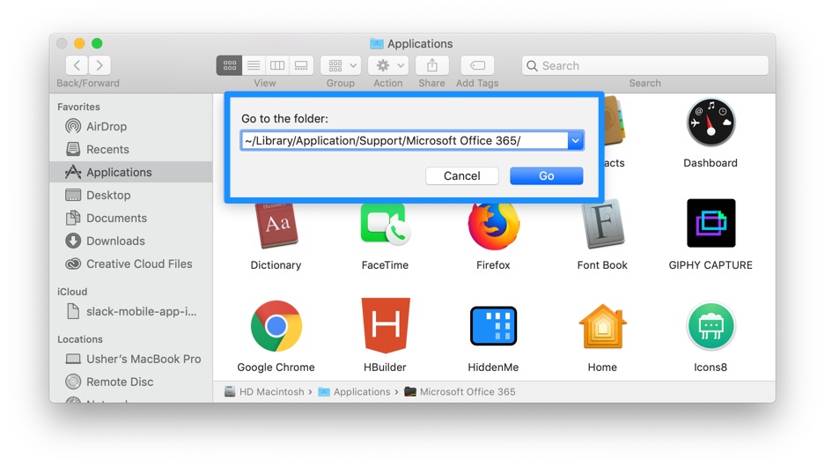This screenshot has height=468, width=825.
Task: Click the Add Tags button
Action: tap(477, 65)
